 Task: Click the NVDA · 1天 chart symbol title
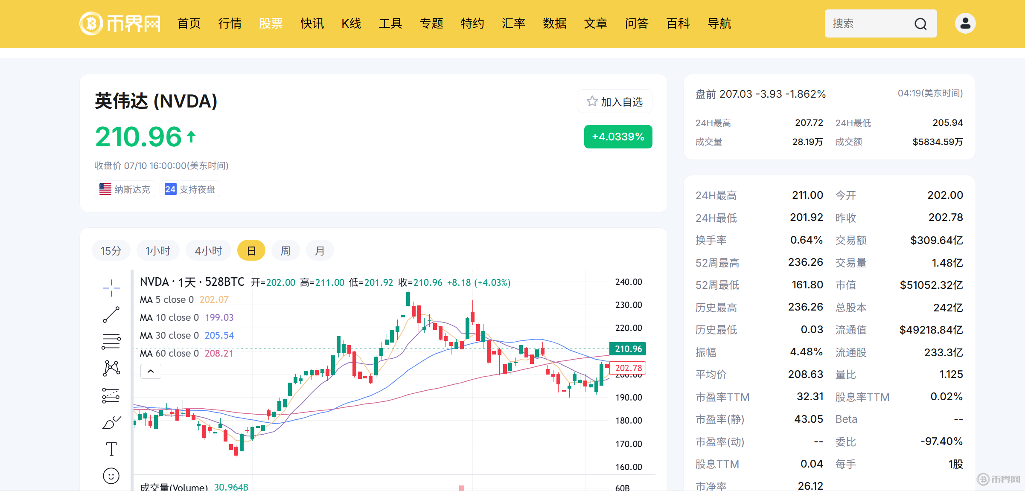[192, 282]
